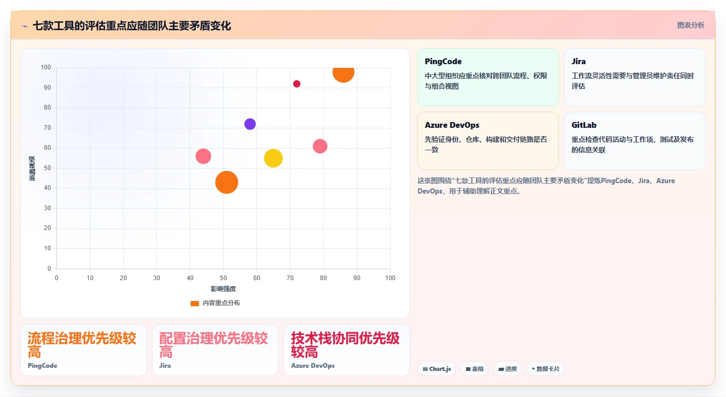
Task: Click the 技术栈协同优先级较高 Azure DevOps stat card
Action: [347, 350]
